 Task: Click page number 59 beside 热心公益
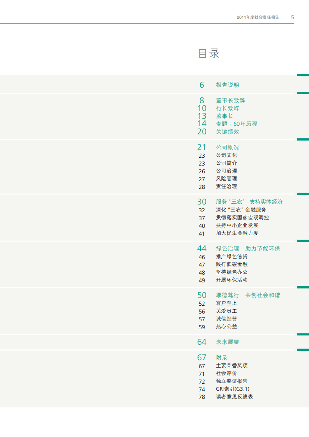pos(202,328)
